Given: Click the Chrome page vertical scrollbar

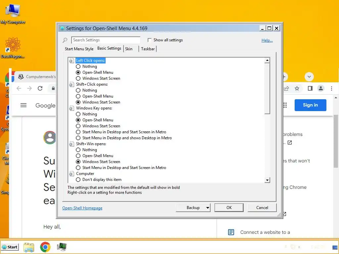Looking at the screenshot, I should pyautogui.click(x=336, y=142).
